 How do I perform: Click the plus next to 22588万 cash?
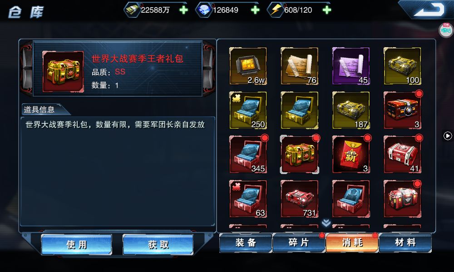coord(183,10)
